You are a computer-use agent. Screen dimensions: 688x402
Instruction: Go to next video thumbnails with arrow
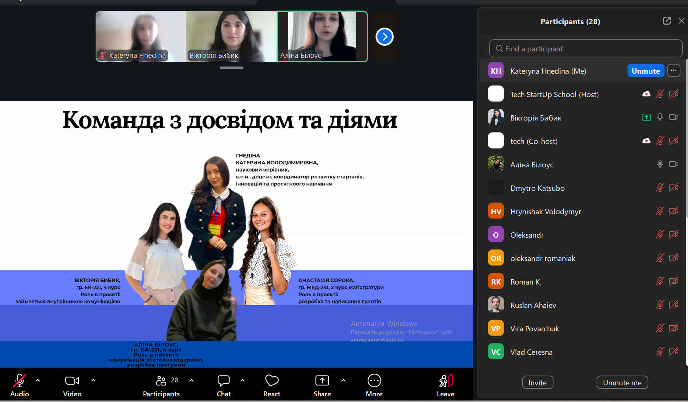point(384,37)
